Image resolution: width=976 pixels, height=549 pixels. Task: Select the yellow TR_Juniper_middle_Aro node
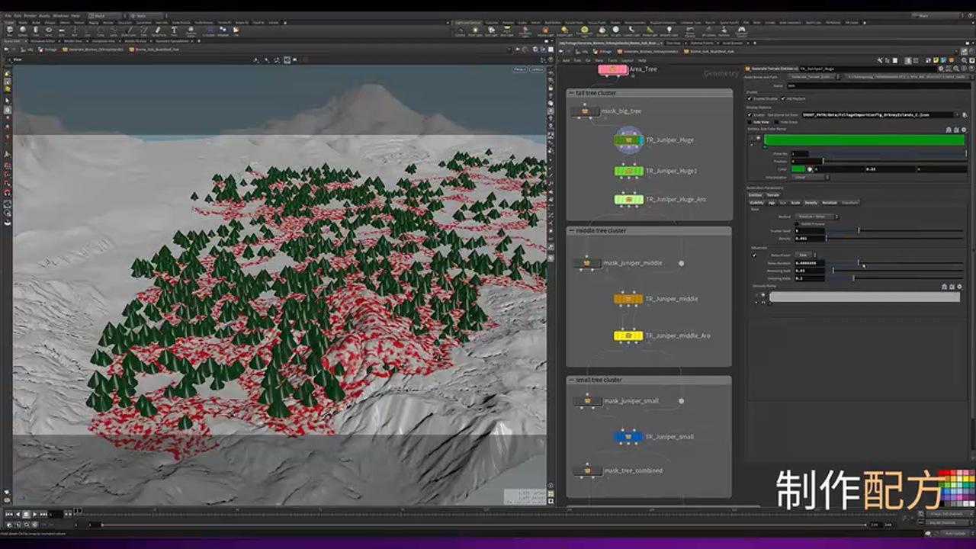628,335
